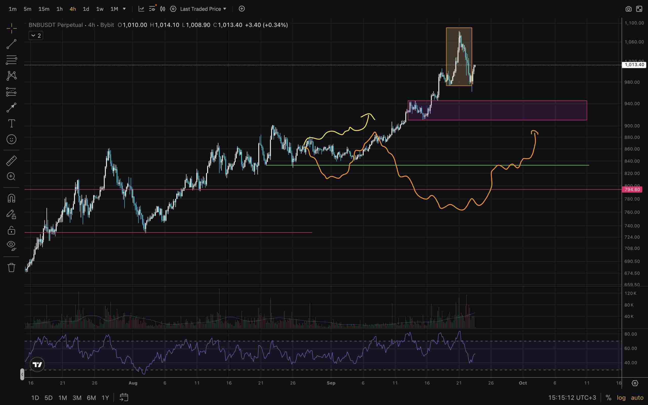Toggle lock all drawing tools
This screenshot has width=648, height=405.
point(11,230)
